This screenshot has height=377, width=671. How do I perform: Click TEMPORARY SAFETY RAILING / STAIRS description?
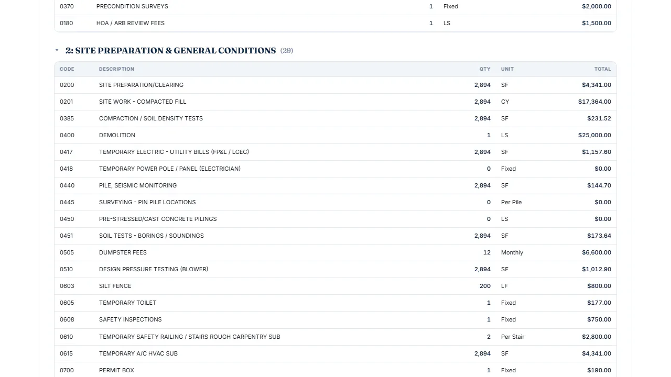coord(190,337)
